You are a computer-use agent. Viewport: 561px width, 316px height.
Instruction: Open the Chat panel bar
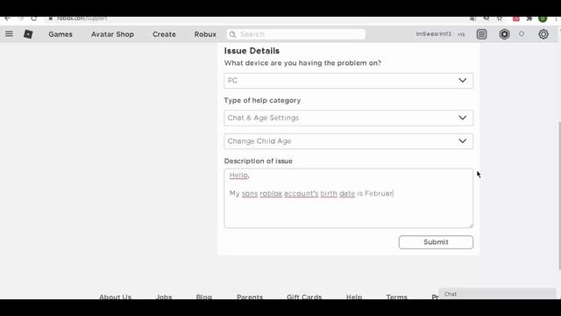point(497,294)
